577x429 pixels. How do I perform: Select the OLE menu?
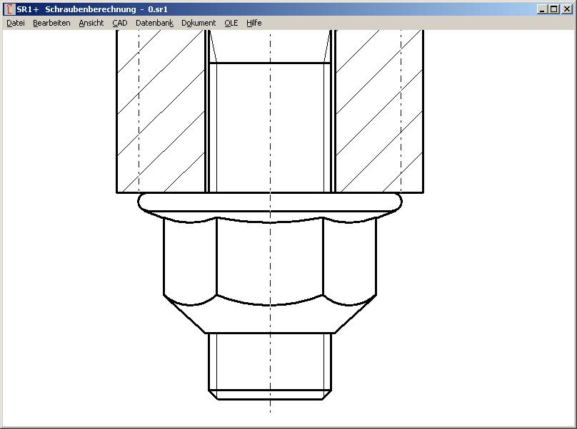231,23
